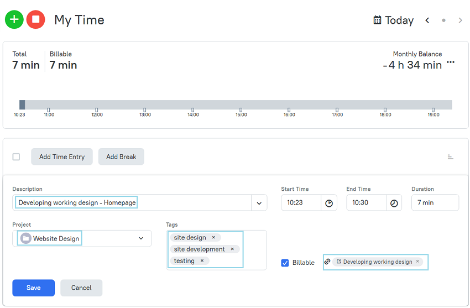Screen dimensions: 470x308
Task: Remove the testing tag
Action: click(x=202, y=260)
